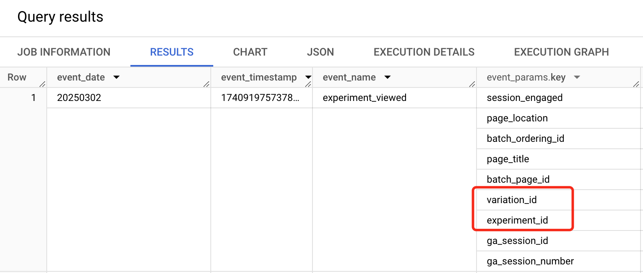Image resolution: width=643 pixels, height=273 pixels.
Task: Select the row number 1 cell
Action: (23, 98)
